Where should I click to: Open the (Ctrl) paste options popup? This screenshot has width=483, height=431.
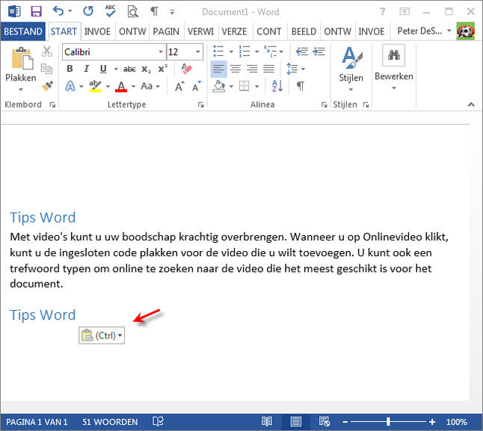(102, 335)
